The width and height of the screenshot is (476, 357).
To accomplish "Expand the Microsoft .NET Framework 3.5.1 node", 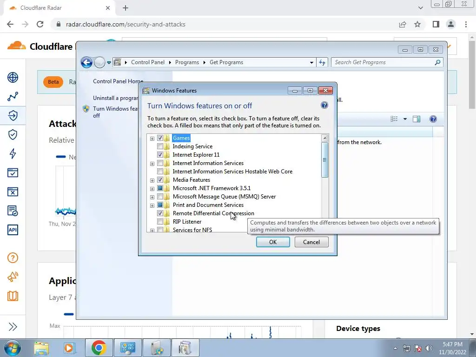I will point(152,189).
